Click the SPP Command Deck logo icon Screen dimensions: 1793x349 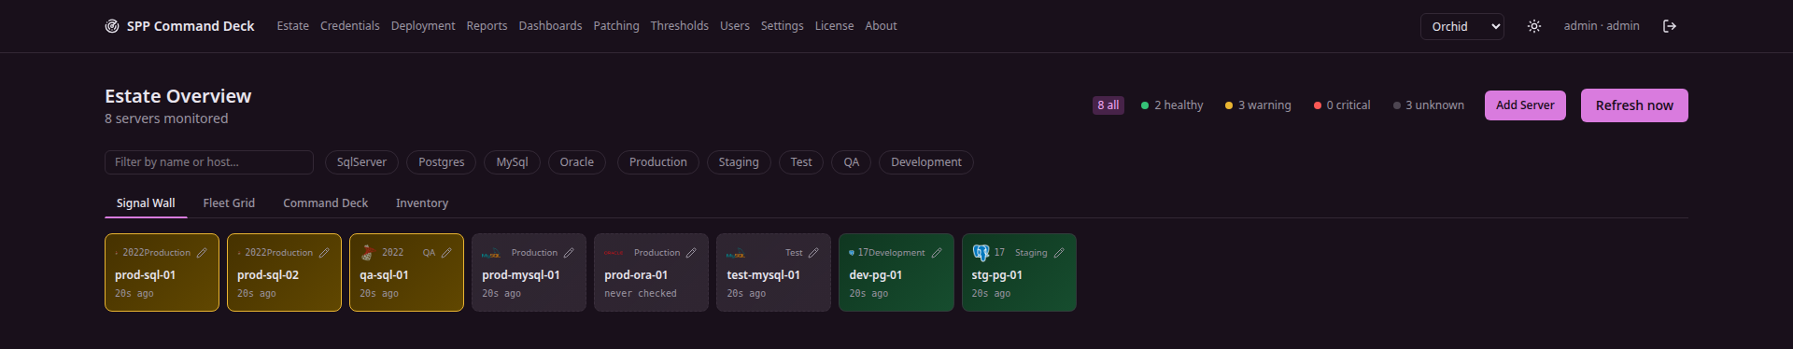click(112, 26)
